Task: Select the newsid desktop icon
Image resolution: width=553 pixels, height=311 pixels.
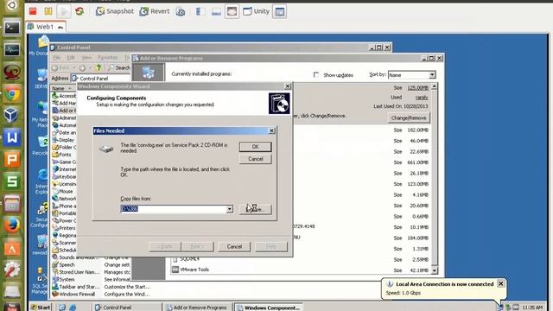Action: tap(41, 244)
